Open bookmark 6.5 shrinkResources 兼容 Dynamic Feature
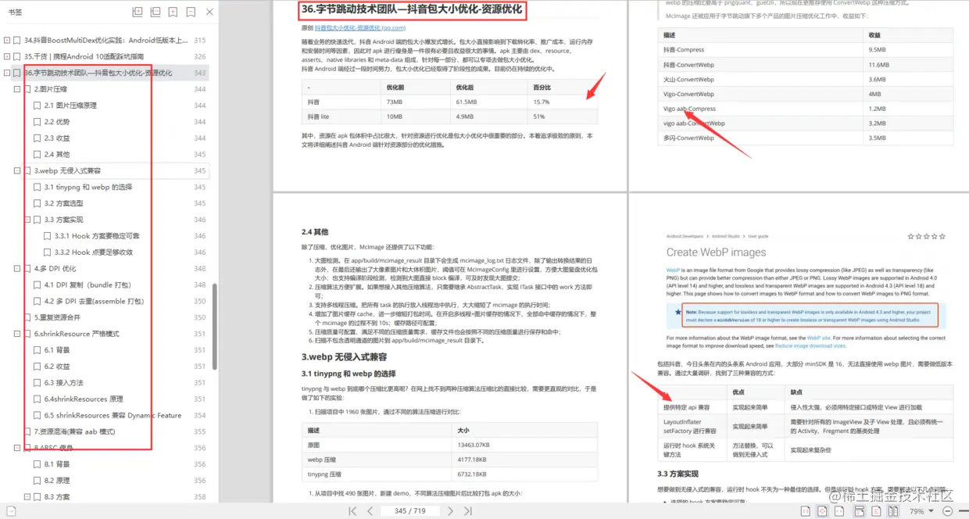The image size is (969, 519). tap(113, 415)
